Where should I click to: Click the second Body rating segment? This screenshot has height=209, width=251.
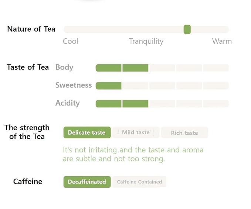click(x=135, y=68)
